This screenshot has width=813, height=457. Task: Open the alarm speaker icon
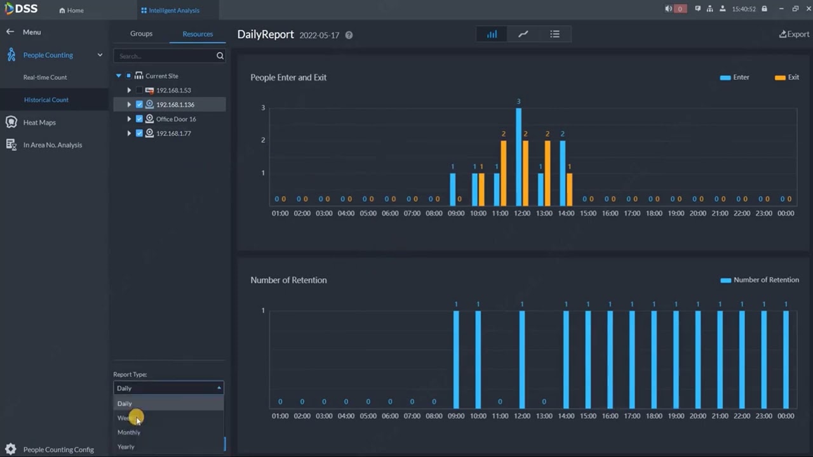[668, 9]
